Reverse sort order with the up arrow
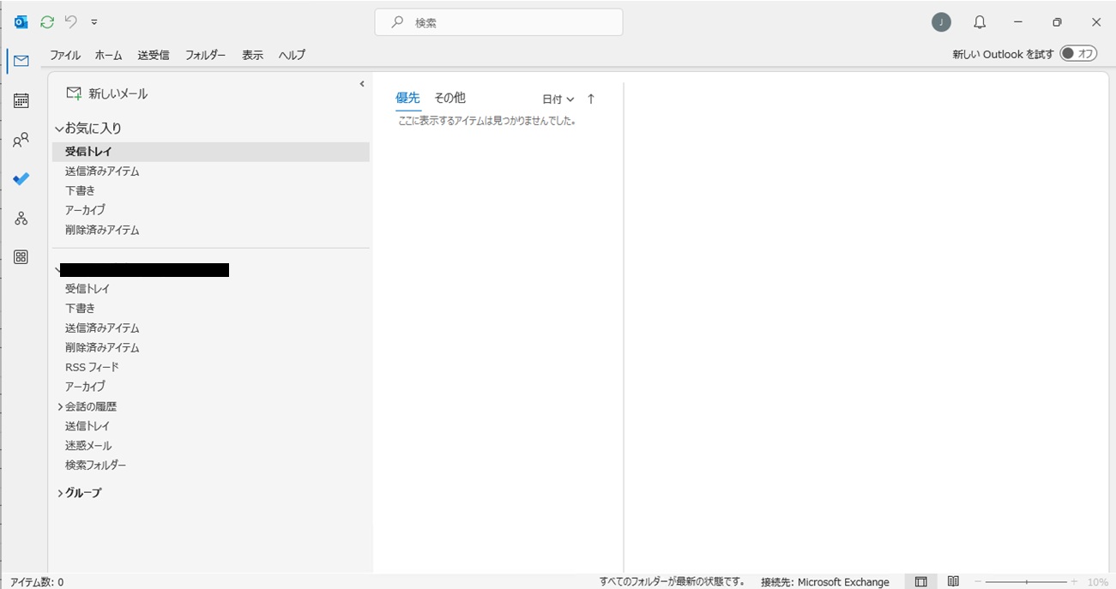1116x589 pixels. 591,99
